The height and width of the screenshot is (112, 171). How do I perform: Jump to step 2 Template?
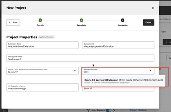tap(81, 20)
